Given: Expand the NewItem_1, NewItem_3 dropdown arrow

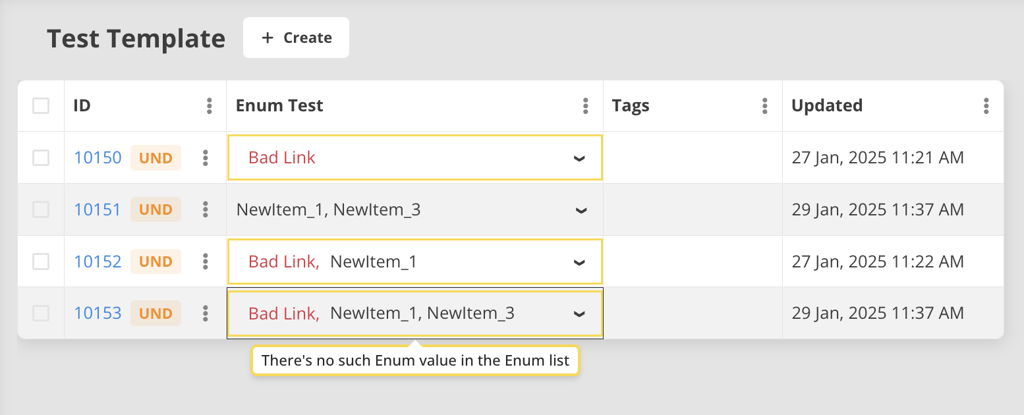Looking at the screenshot, I should [581, 210].
